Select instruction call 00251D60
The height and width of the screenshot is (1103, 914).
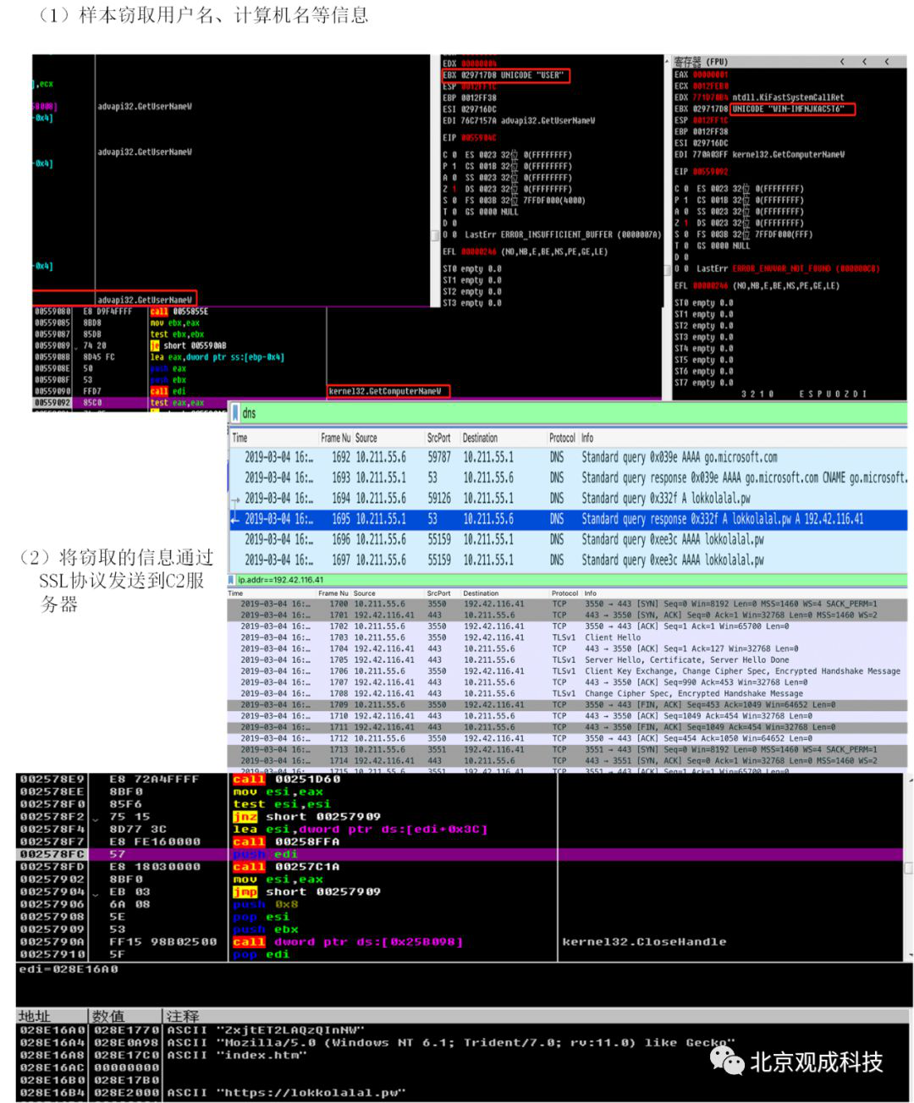(x=288, y=780)
